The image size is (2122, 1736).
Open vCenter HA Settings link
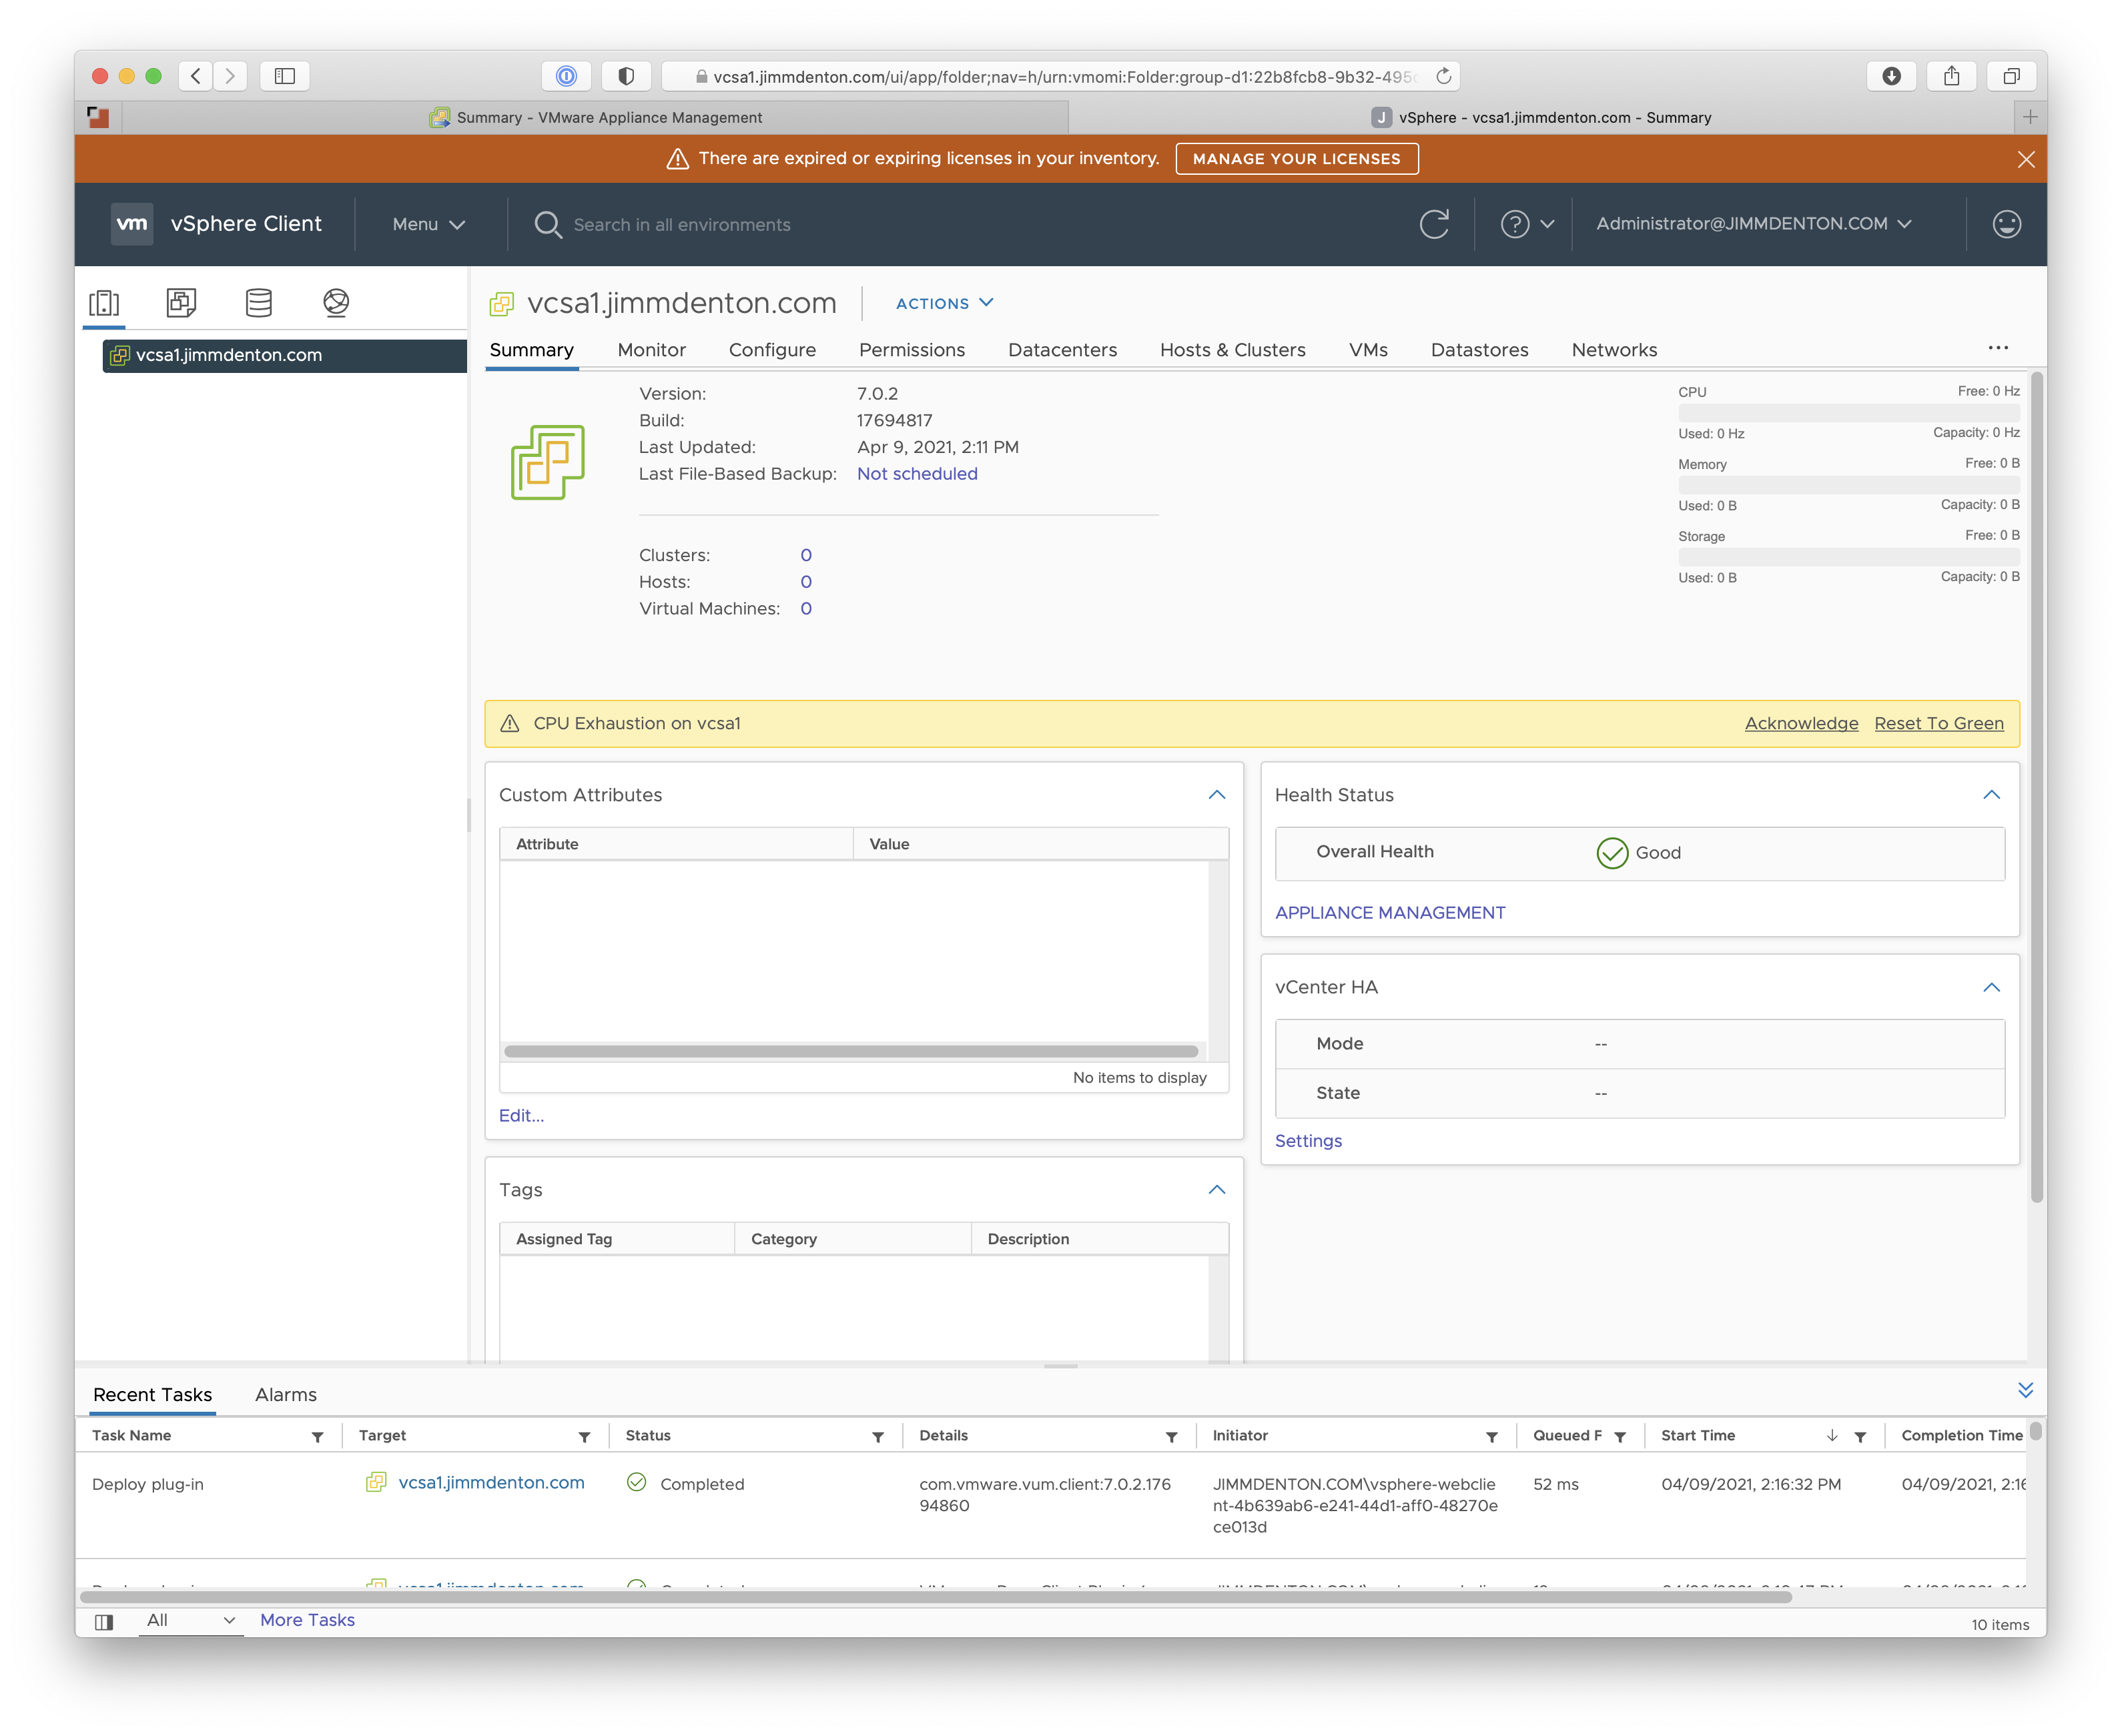click(1308, 1141)
